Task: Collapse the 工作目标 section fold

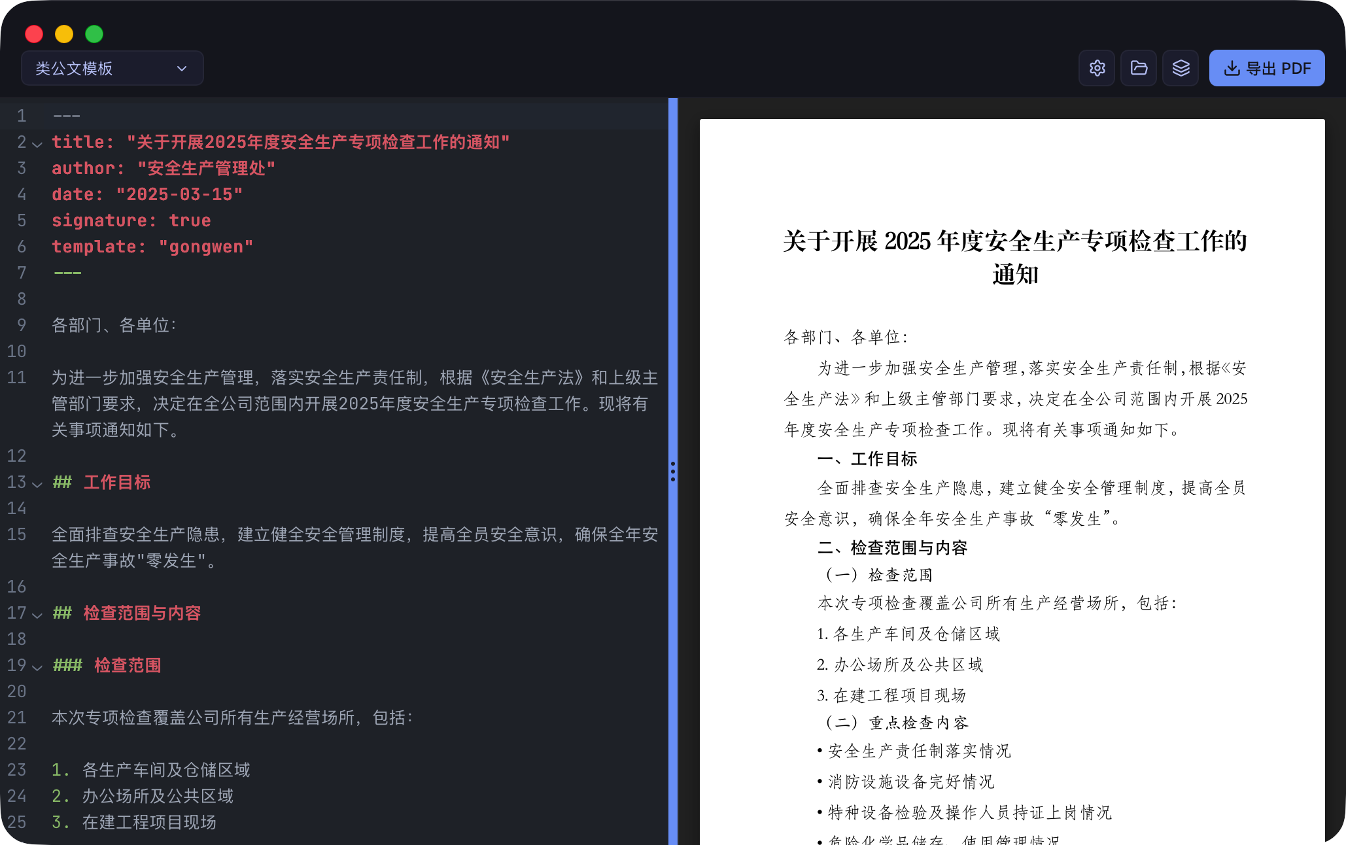Action: point(37,485)
